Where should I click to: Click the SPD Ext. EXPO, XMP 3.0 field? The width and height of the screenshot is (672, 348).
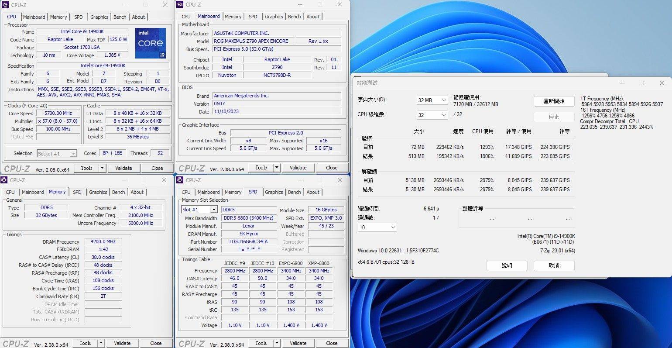[326, 218]
